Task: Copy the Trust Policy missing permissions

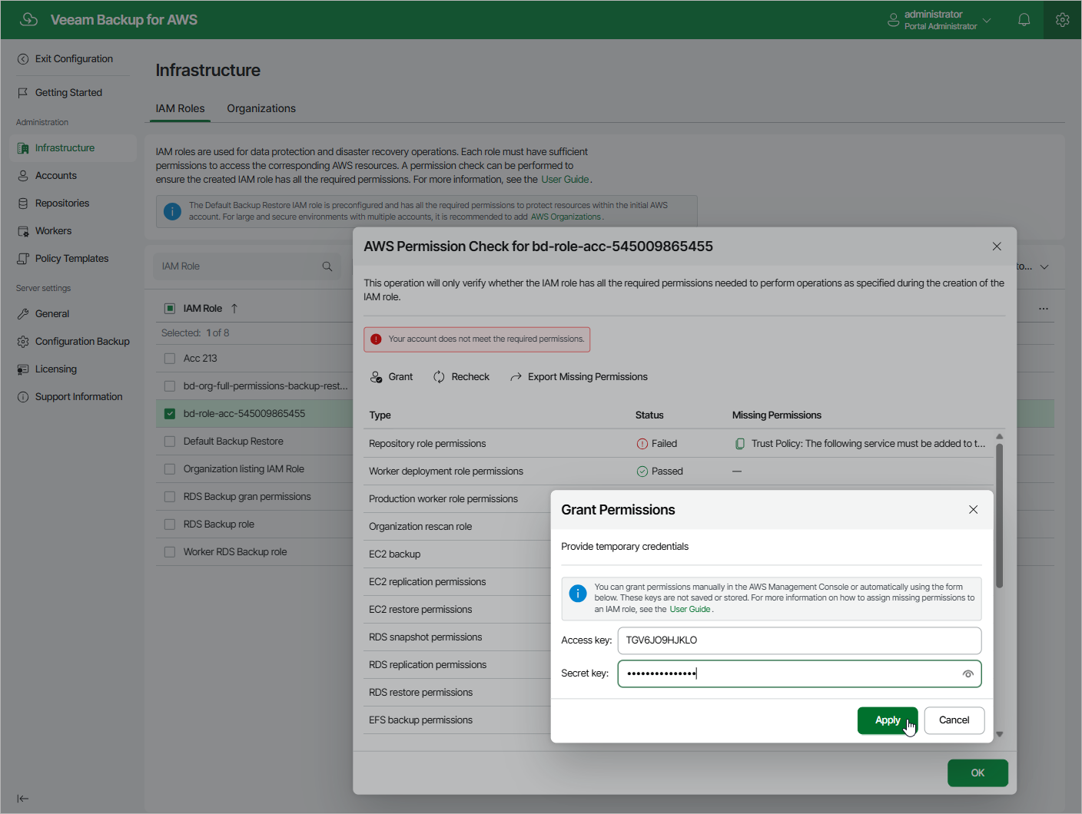Action: click(740, 444)
